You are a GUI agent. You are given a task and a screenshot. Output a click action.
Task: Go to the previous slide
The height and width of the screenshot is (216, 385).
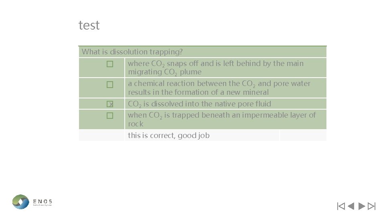coord(351,206)
